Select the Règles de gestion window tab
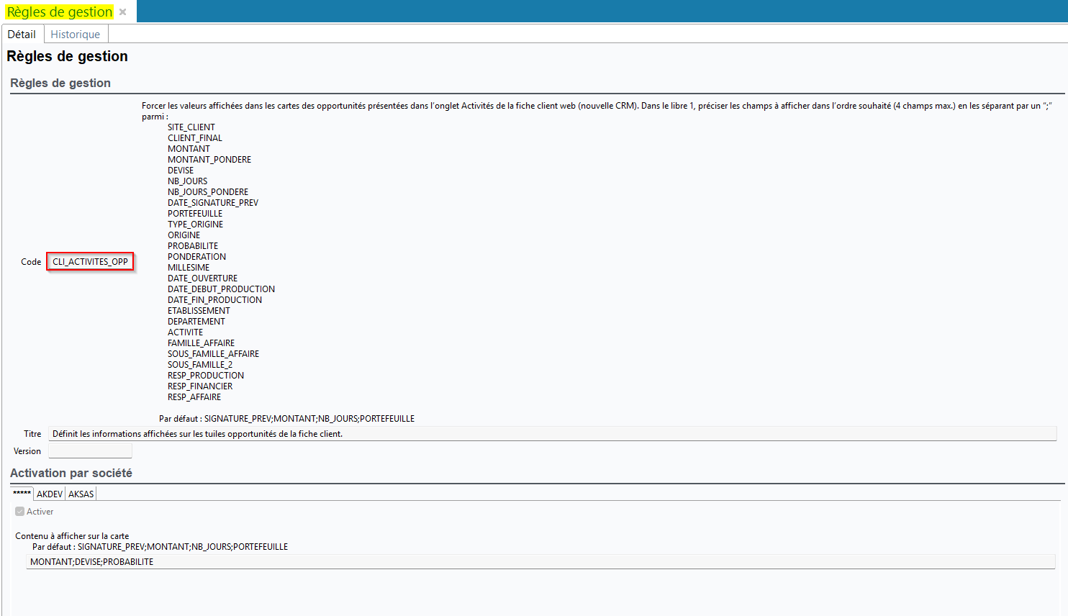This screenshot has height=616, width=1068. click(60, 12)
